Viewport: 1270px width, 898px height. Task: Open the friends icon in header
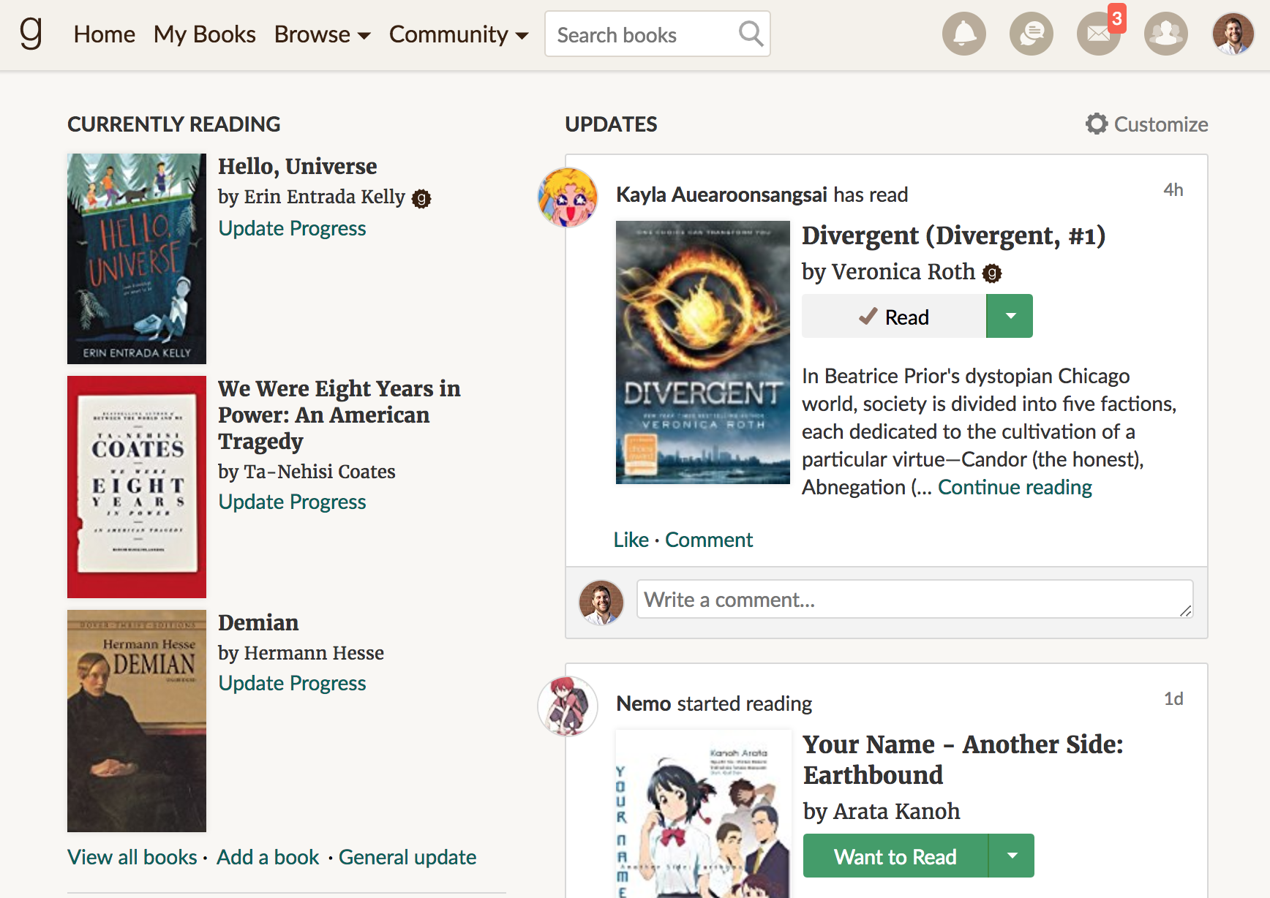click(1165, 34)
